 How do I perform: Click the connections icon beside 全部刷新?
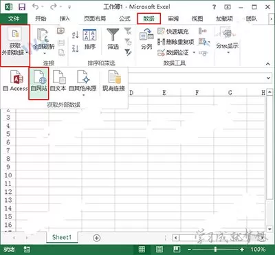pos(60,31)
